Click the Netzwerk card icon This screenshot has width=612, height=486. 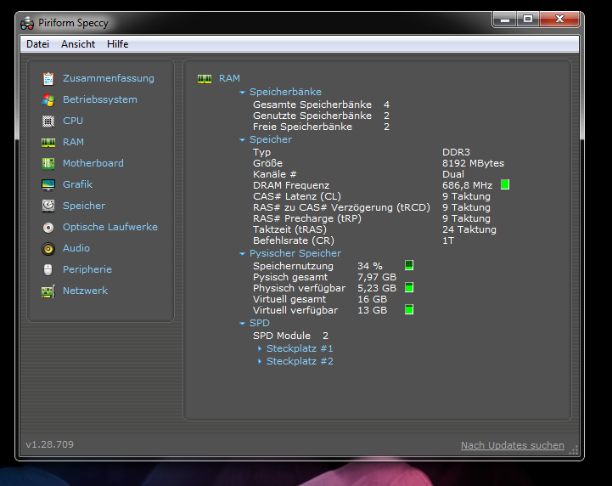tap(48, 291)
